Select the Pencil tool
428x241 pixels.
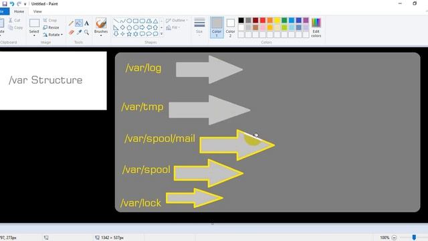click(x=71, y=23)
